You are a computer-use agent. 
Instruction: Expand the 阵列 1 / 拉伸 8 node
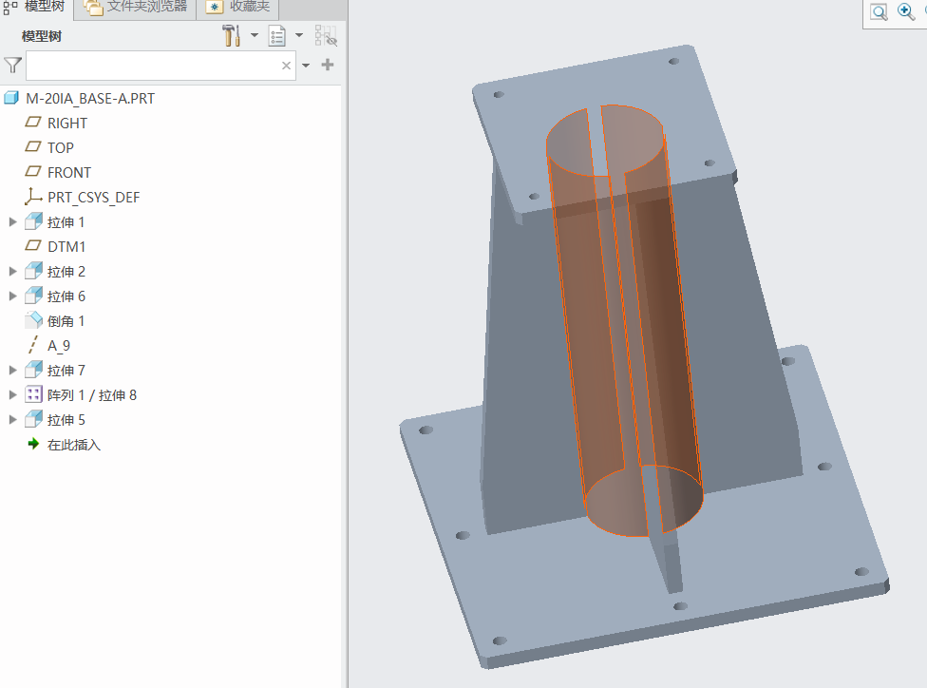[x=12, y=394]
